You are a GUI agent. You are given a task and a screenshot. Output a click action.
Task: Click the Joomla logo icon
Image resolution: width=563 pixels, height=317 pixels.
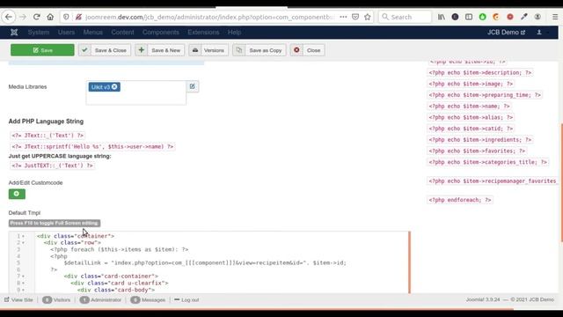coord(14,33)
